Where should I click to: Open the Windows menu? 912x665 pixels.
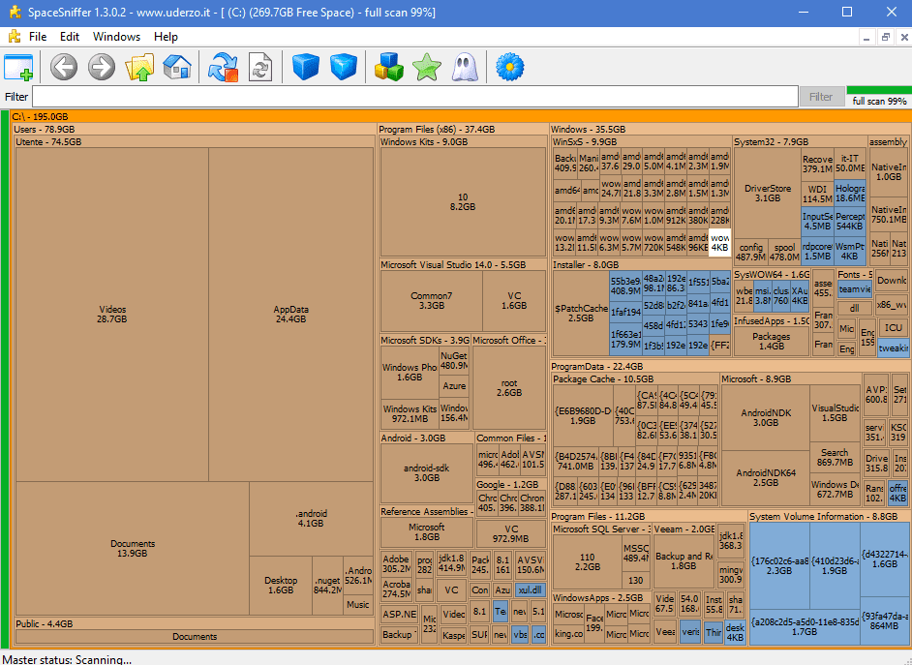pyautogui.click(x=116, y=37)
